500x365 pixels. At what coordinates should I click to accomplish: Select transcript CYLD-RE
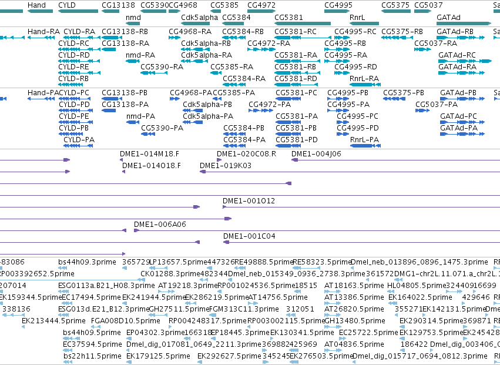click(x=79, y=73)
